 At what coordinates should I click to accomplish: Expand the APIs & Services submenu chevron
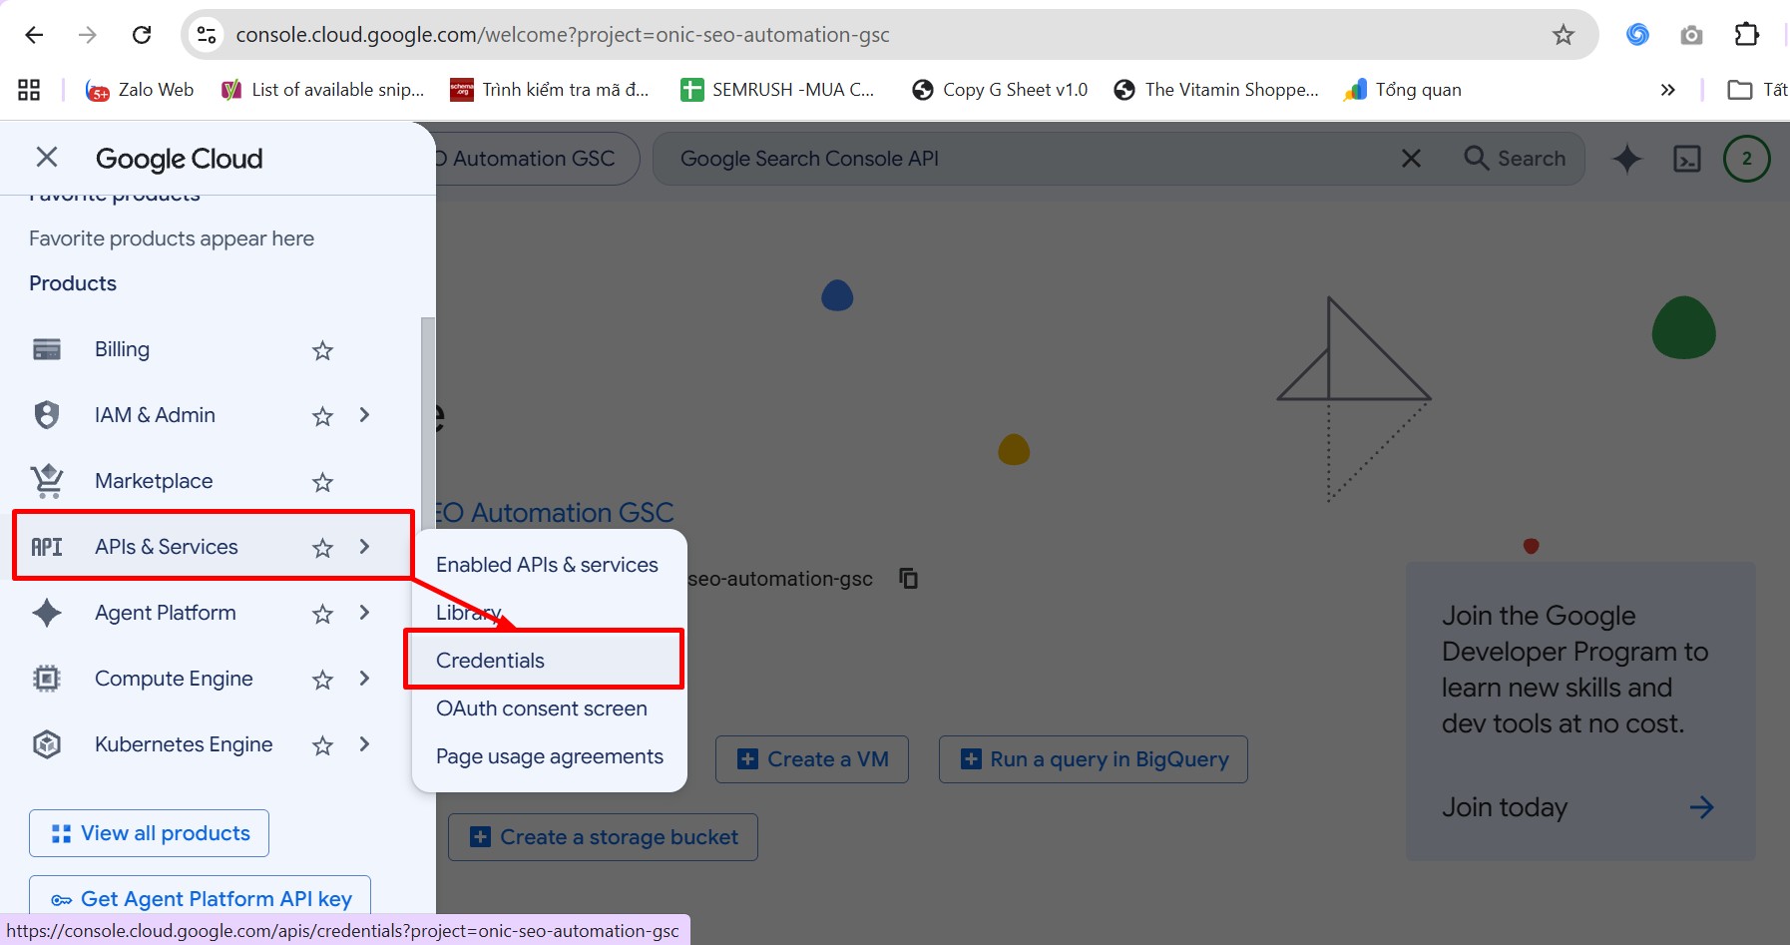pyautogui.click(x=364, y=547)
